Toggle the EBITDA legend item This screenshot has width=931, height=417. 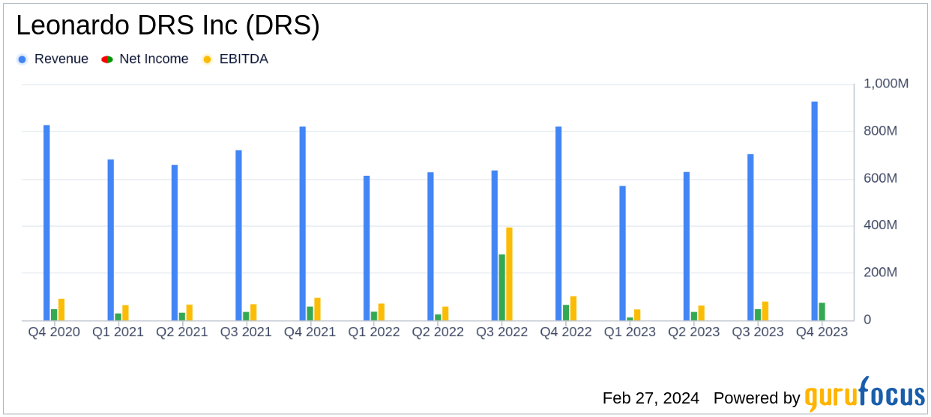point(235,59)
